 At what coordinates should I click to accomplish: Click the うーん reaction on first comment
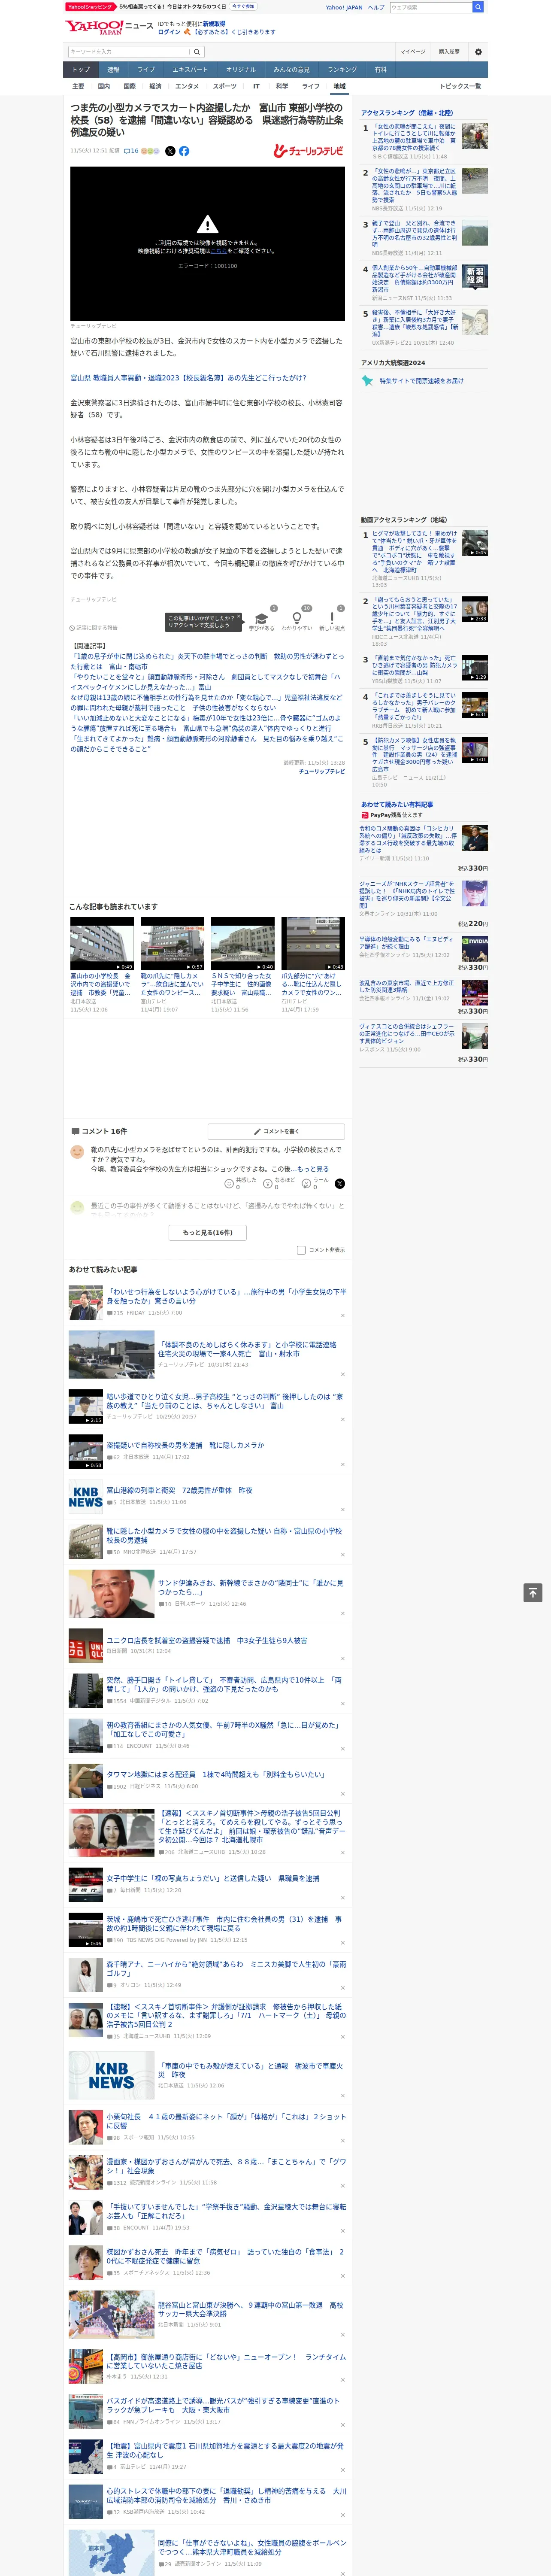tap(307, 1184)
